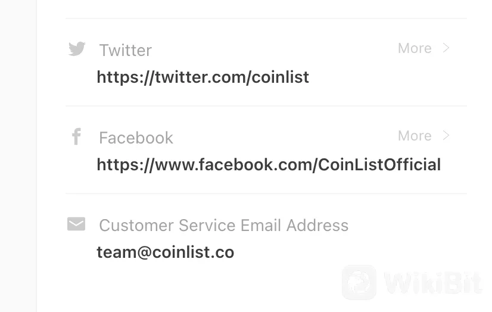Open the facebook.com/CoinListOfficial link
Image resolution: width=492 pixels, height=312 pixels.
(x=269, y=164)
